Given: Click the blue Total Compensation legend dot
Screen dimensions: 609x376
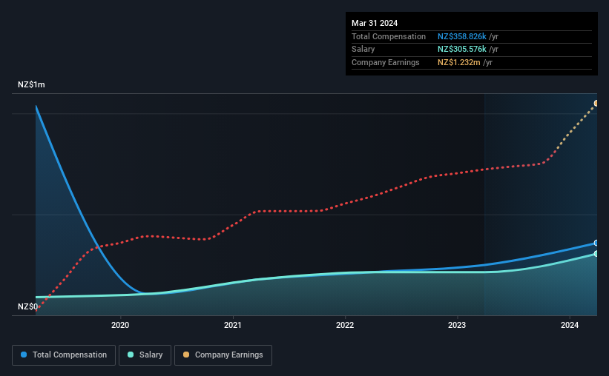Looking at the screenshot, I should click(24, 355).
